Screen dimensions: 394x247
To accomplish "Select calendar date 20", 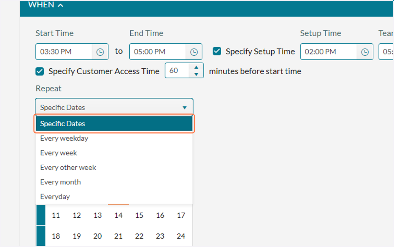I will [x=98, y=236].
